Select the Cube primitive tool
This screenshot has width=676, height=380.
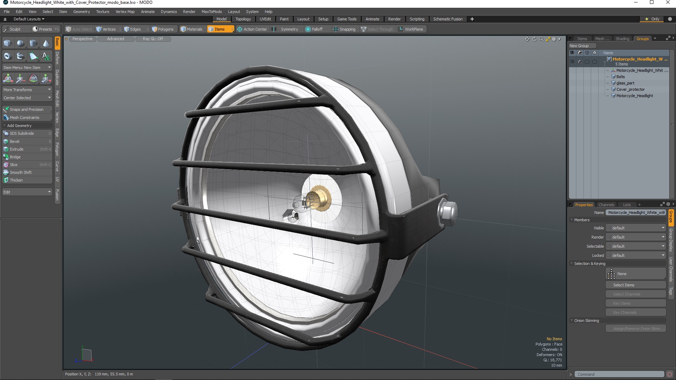click(7, 43)
